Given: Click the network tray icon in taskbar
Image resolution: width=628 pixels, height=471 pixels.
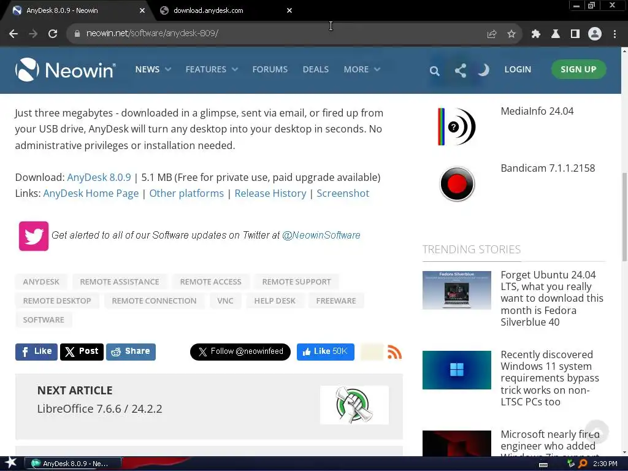Looking at the screenshot, I should pyautogui.click(x=571, y=464).
